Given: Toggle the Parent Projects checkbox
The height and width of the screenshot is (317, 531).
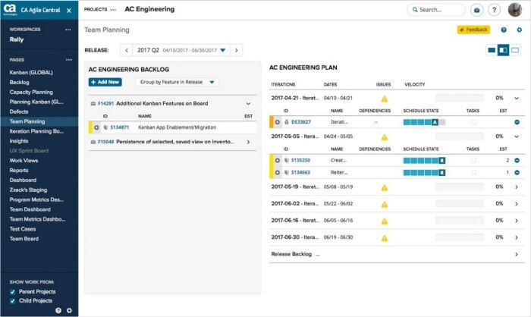Looking at the screenshot, I should click(11, 290).
